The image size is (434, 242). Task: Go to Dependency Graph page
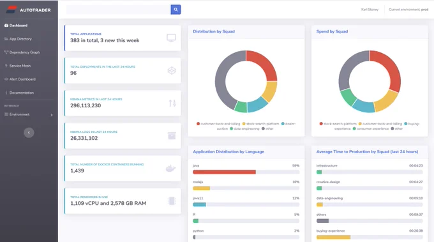coord(25,52)
